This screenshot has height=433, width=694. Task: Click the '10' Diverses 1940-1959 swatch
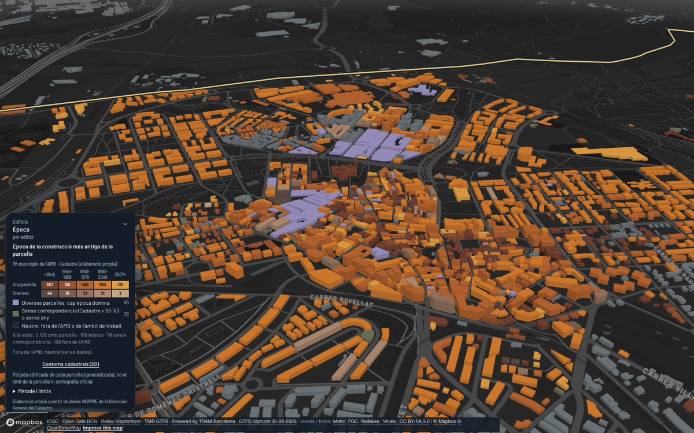(x=67, y=293)
